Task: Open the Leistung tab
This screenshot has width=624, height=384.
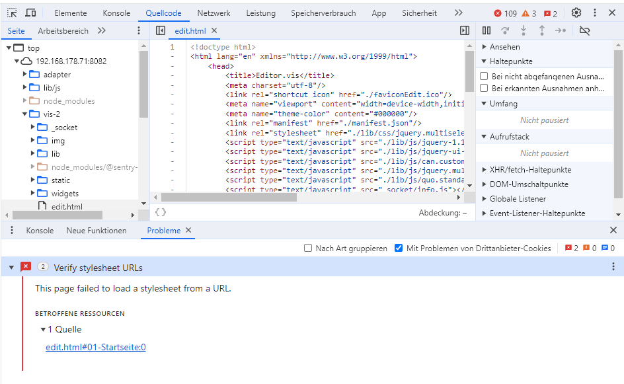Action: 260,13
